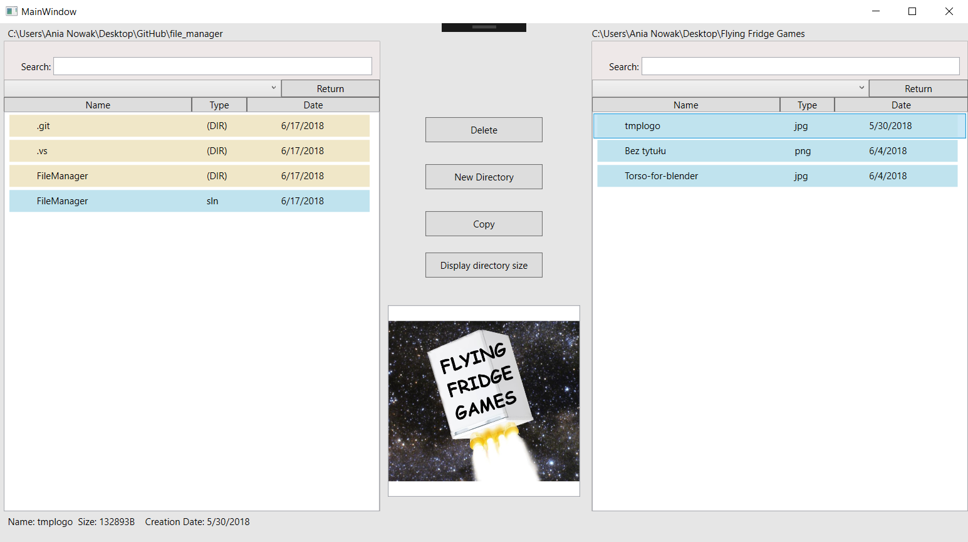Maximize the MainWindow window
968x542 pixels.
point(912,11)
